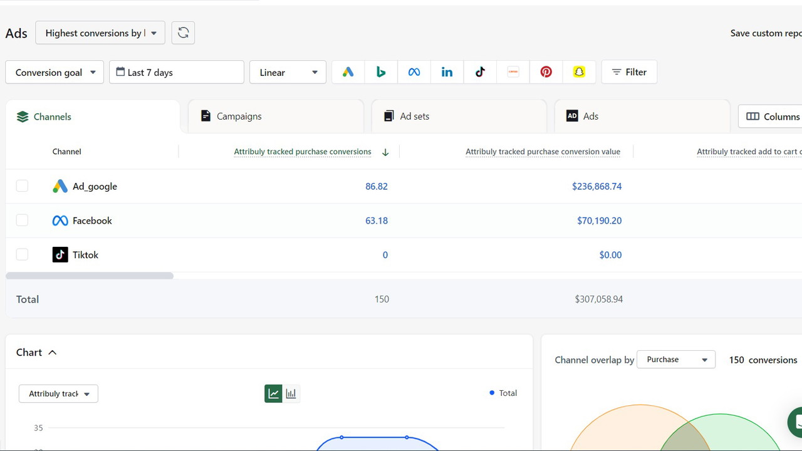Select the TikTok channel filter icon
This screenshot has width=802, height=451.
[480, 72]
